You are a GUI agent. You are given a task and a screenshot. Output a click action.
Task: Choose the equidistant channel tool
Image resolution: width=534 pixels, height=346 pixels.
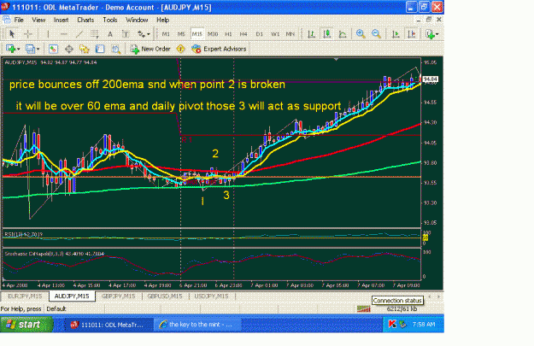tap(95, 33)
